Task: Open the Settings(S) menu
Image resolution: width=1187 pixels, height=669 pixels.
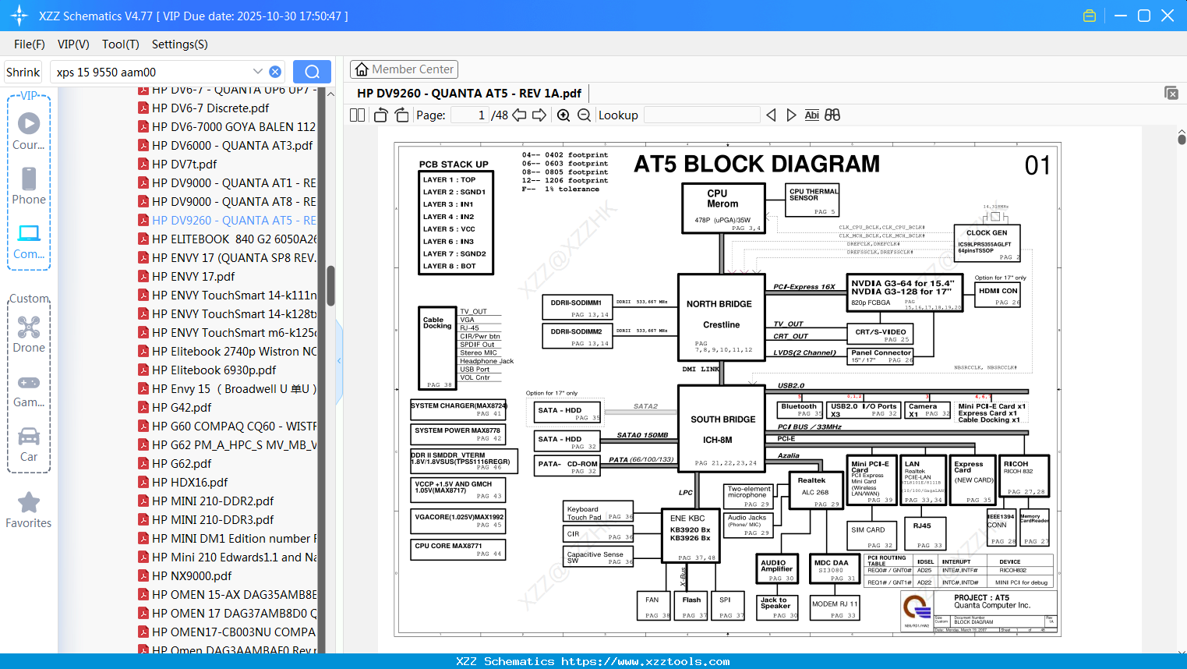Action: pos(179,44)
